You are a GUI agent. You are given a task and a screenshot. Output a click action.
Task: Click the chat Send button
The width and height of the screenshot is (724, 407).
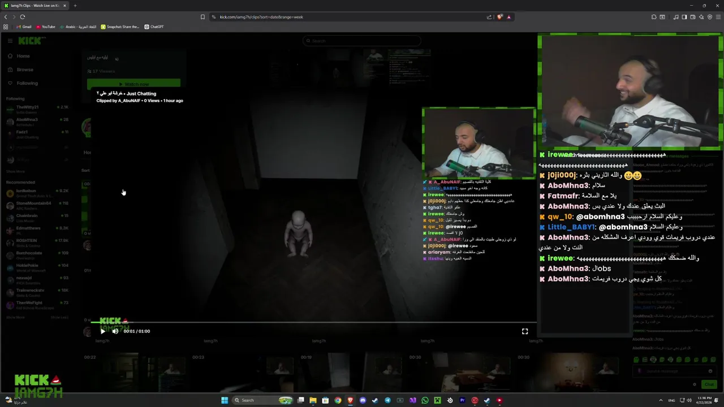(x=709, y=384)
